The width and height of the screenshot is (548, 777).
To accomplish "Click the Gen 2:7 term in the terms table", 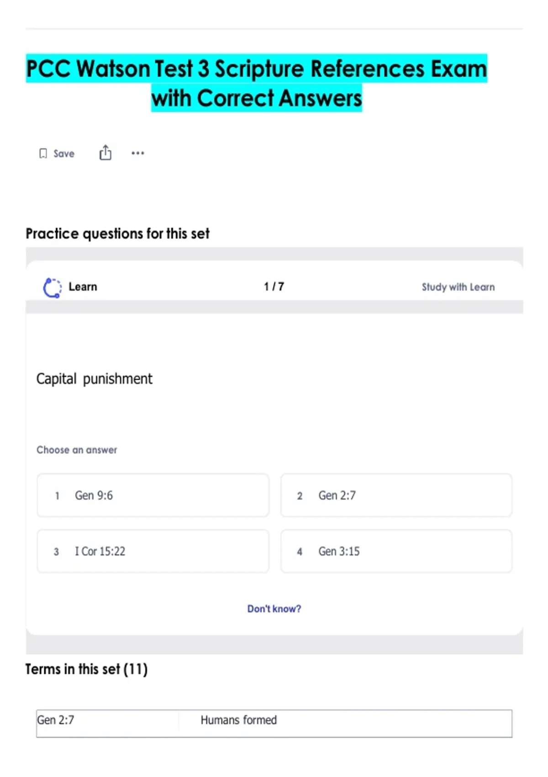I will tap(56, 720).
